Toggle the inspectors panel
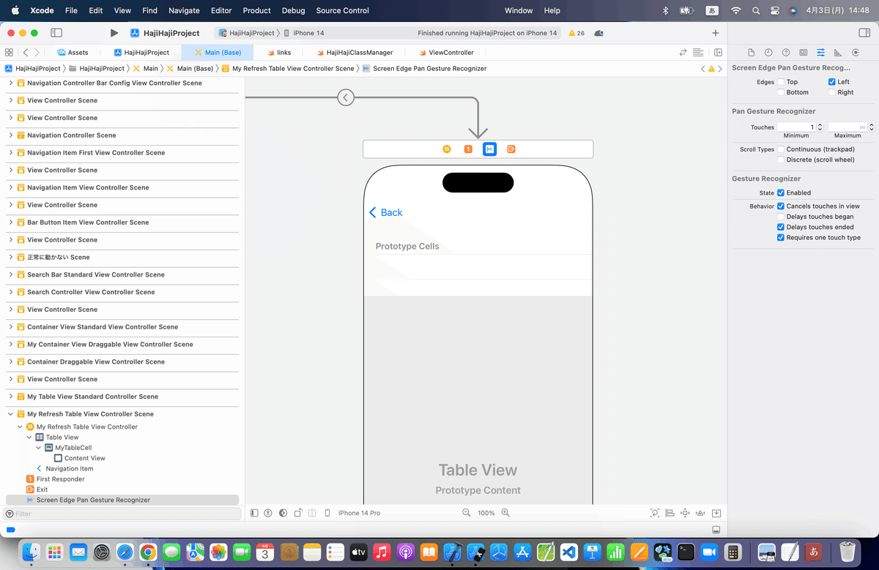 click(x=864, y=33)
